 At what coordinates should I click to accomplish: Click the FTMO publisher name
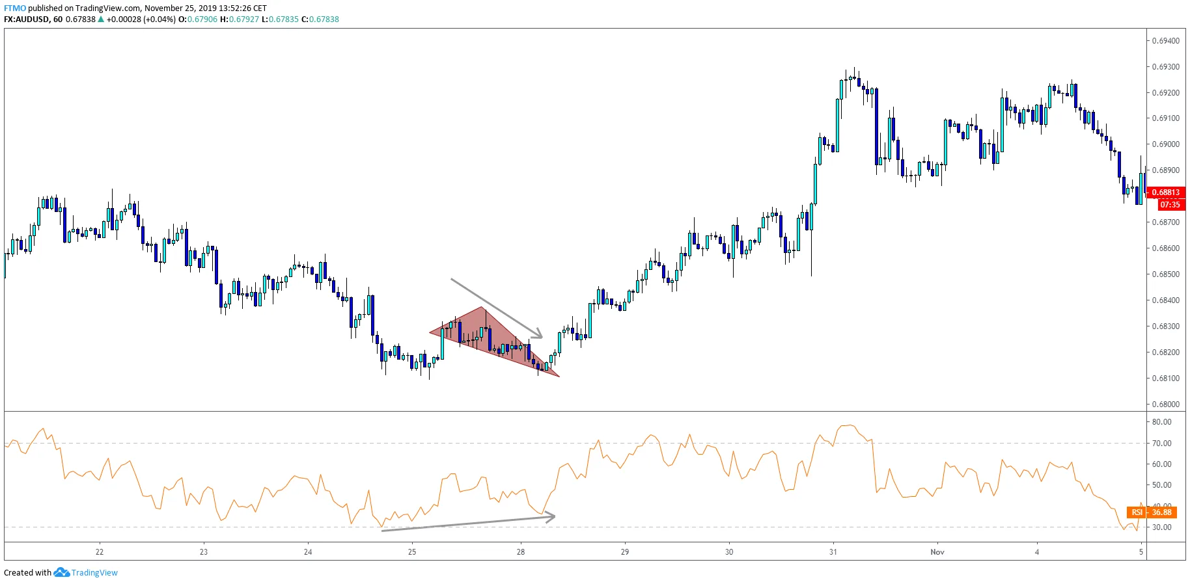point(15,8)
